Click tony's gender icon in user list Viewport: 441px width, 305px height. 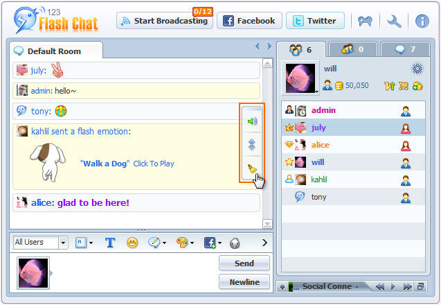405,198
